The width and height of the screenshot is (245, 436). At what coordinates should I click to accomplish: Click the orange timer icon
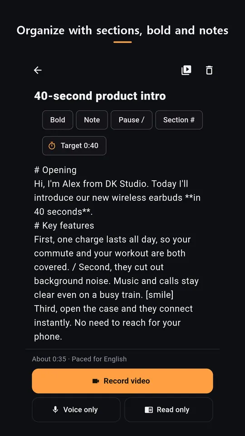pos(52,146)
